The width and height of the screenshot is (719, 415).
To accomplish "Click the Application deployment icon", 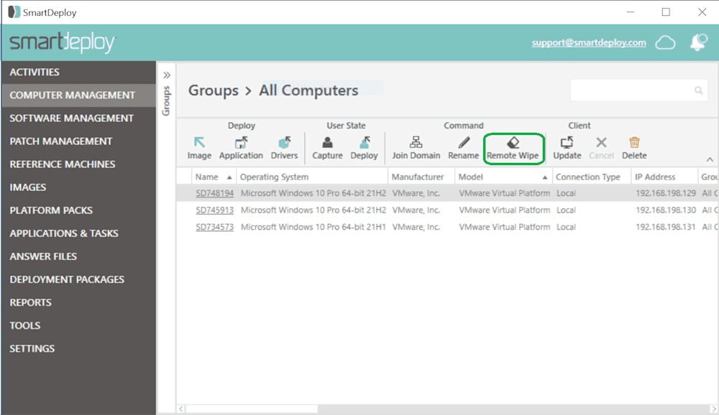I will (241, 147).
